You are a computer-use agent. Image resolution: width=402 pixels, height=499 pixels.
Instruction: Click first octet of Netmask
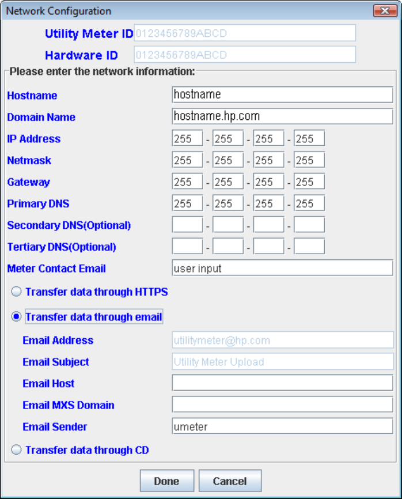click(x=187, y=160)
